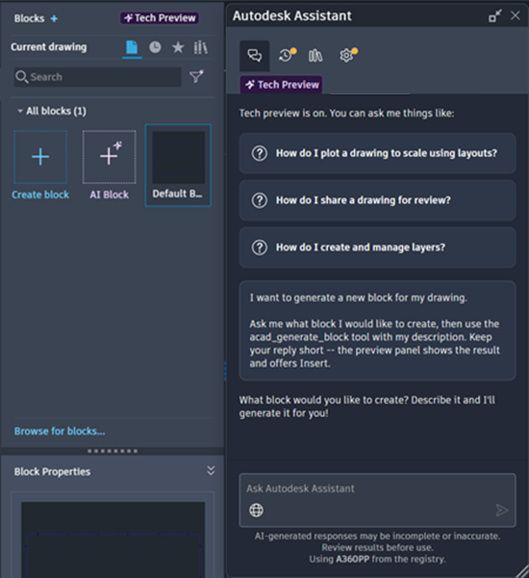Collapse the Block Properties panel chevron
The height and width of the screenshot is (578, 529).
(x=211, y=471)
